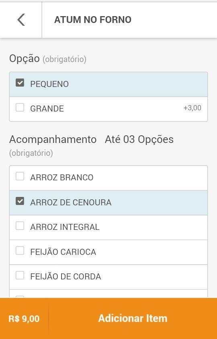Tap the +3,00 price on GRANDE
Viewport: 217px width, 339px height.
pyautogui.click(x=192, y=108)
